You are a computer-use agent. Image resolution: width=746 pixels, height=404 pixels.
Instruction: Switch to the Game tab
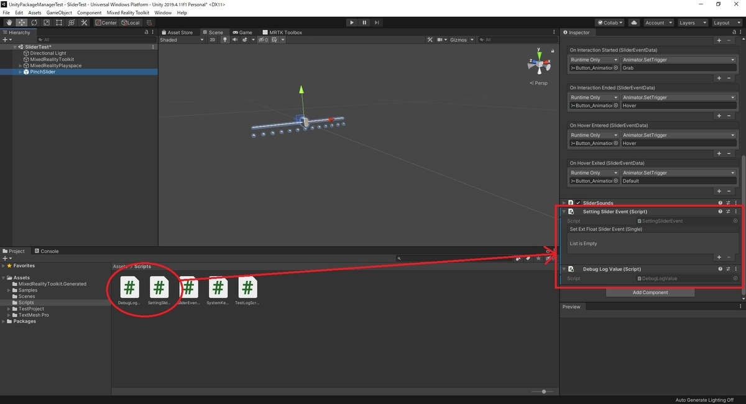[242, 32]
